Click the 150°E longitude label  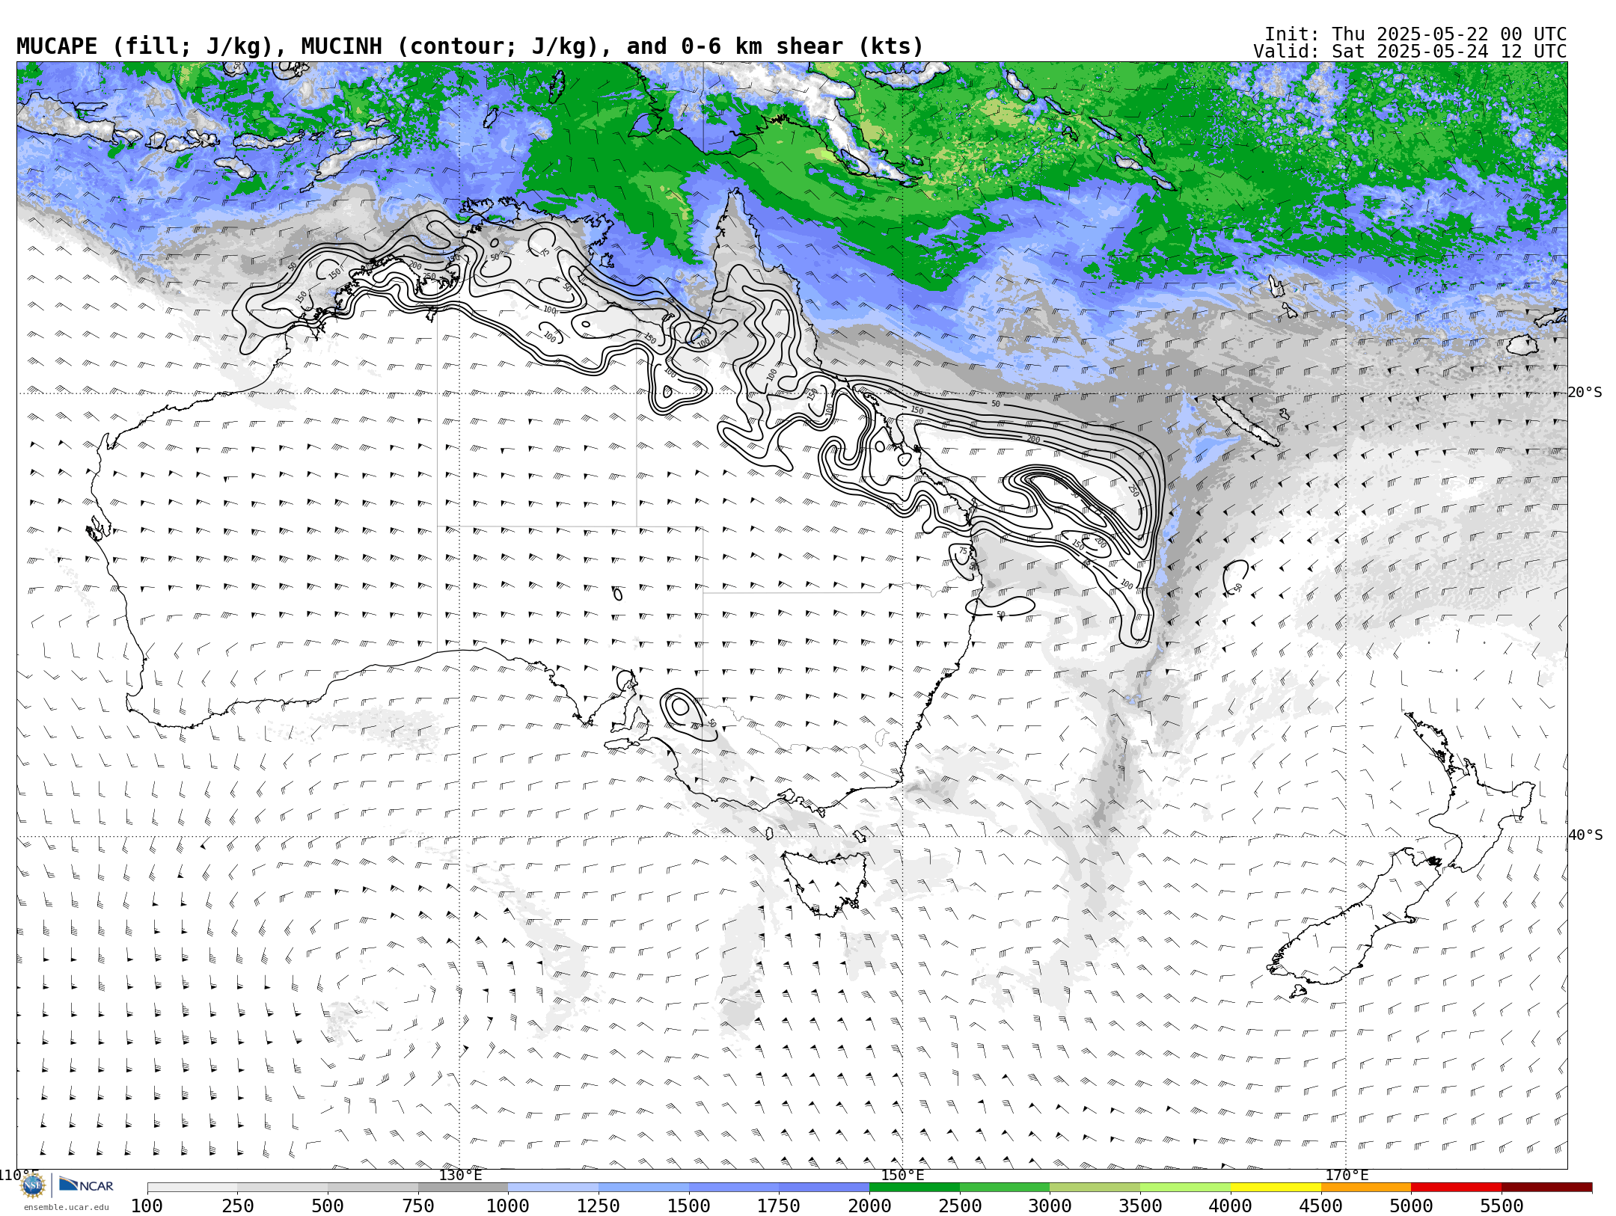click(x=902, y=1175)
